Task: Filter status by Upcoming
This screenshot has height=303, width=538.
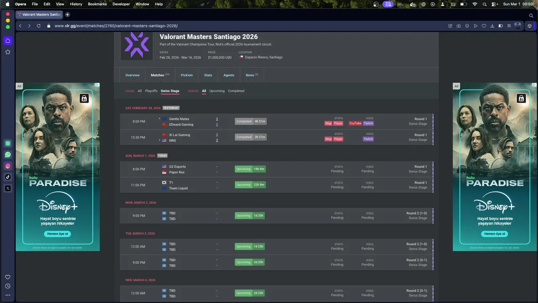Action: 217,91
